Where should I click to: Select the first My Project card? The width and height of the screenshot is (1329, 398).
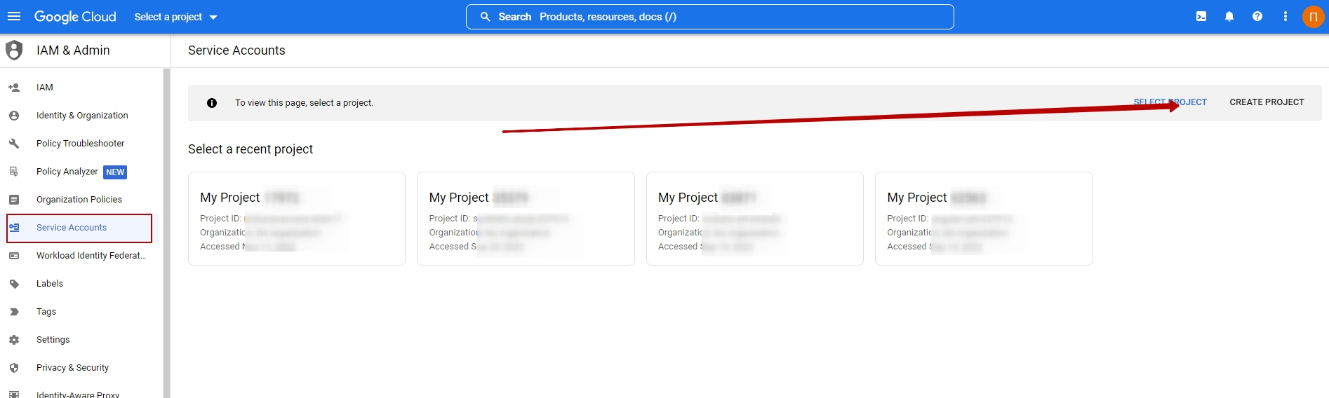tap(297, 219)
